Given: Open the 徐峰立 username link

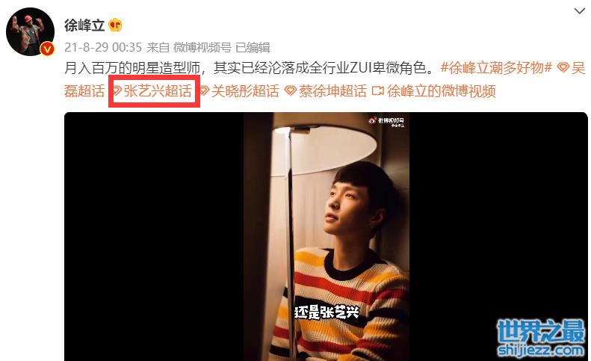Looking at the screenshot, I should pyautogui.click(x=84, y=25).
